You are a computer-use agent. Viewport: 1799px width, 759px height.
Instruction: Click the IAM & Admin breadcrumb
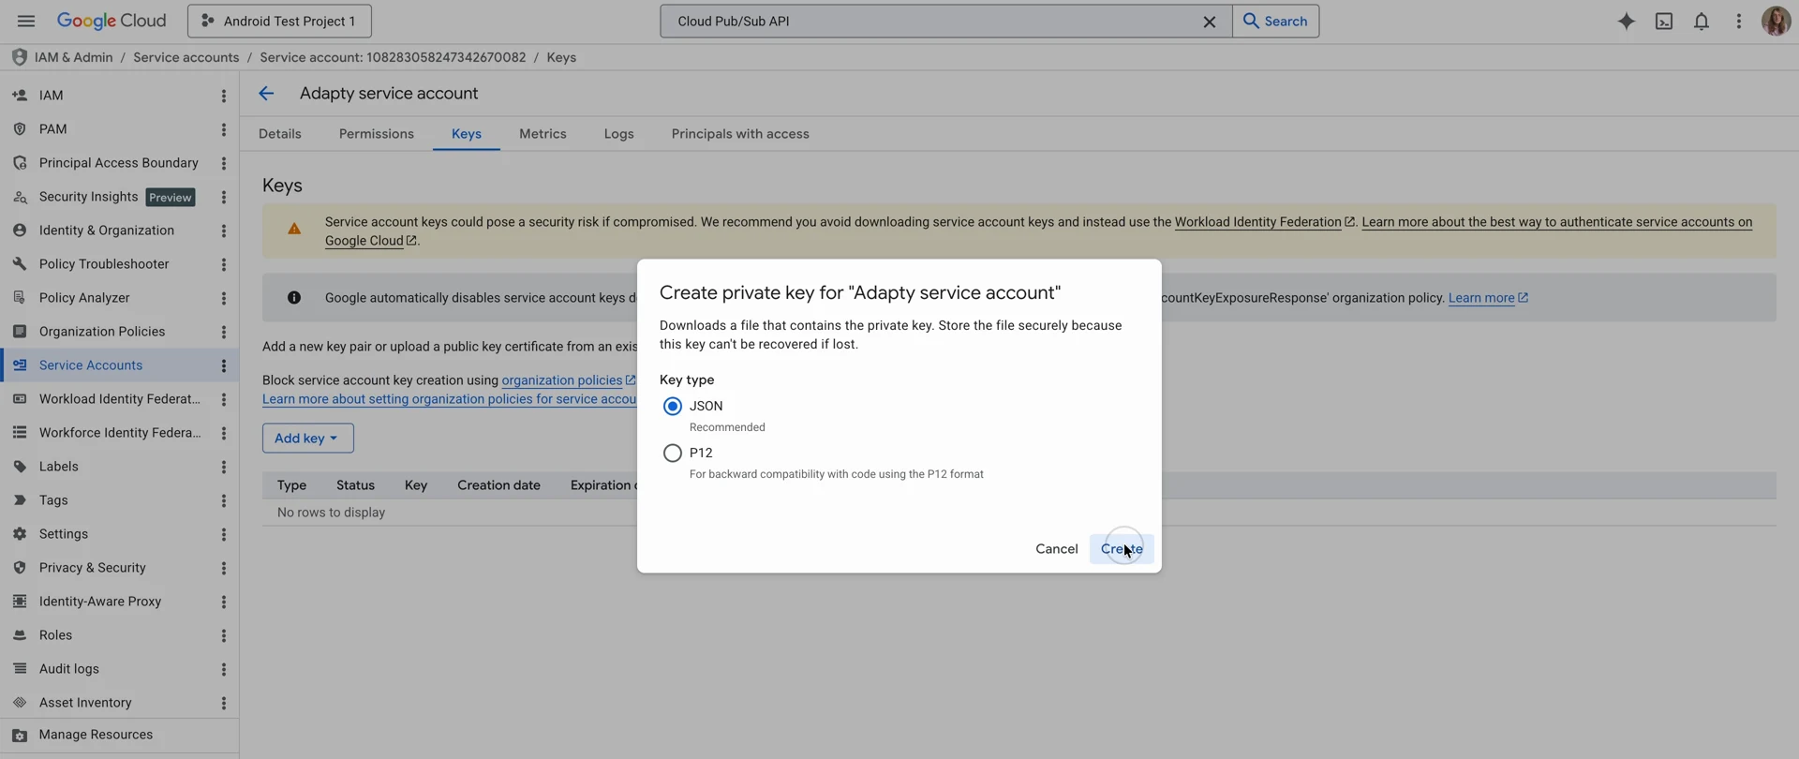[x=73, y=57]
